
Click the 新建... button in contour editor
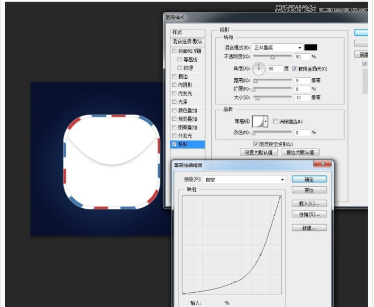[309, 228]
